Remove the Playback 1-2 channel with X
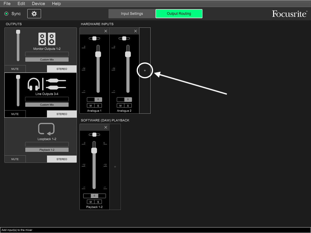Viewport: 311px width, 233px height. tap(106, 127)
